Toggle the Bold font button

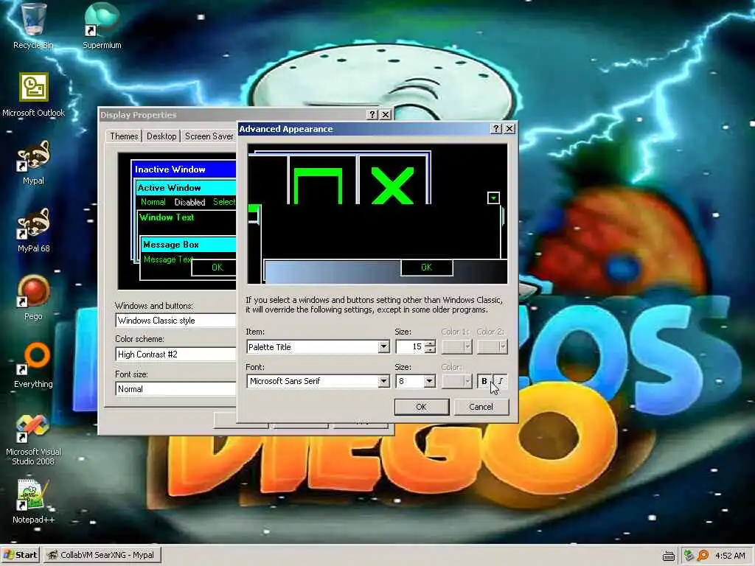pyautogui.click(x=484, y=381)
